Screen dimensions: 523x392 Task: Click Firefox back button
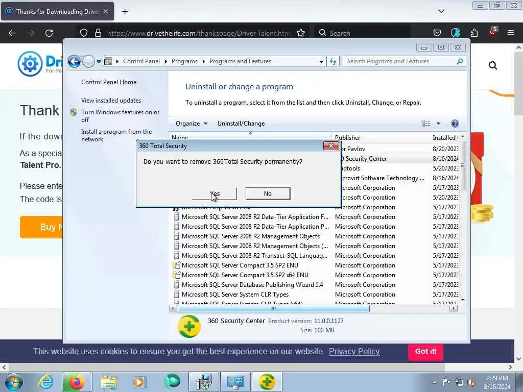[x=12, y=33]
